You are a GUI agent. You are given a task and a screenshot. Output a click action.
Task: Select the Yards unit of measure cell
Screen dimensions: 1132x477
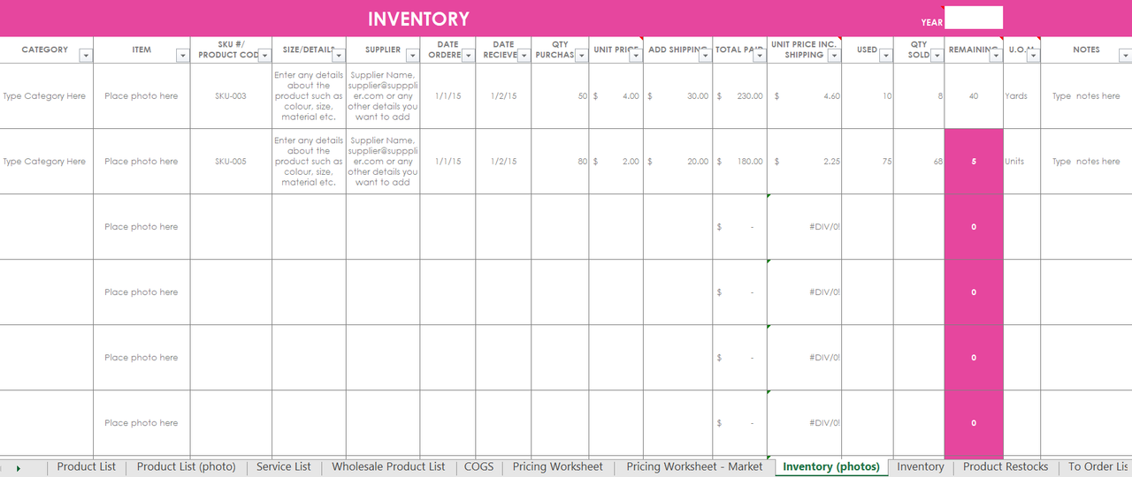click(x=1021, y=96)
